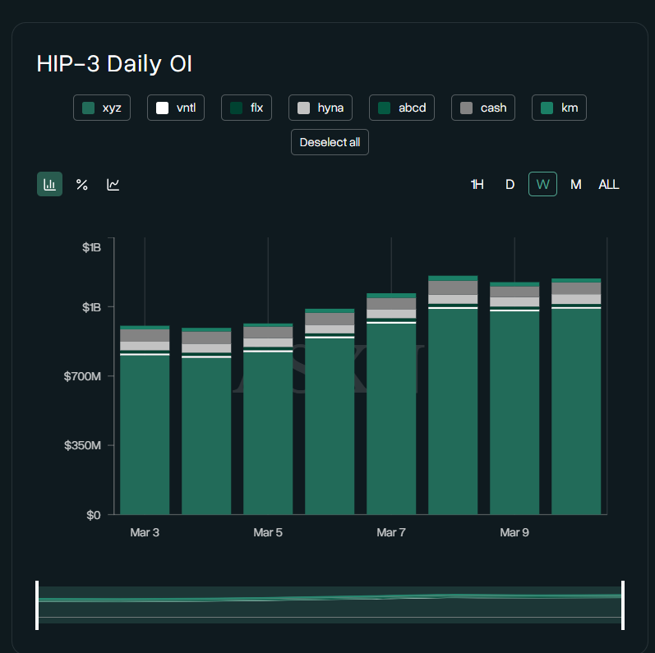Switch to stacked bar chart view
The height and width of the screenshot is (653, 655).
(49, 184)
